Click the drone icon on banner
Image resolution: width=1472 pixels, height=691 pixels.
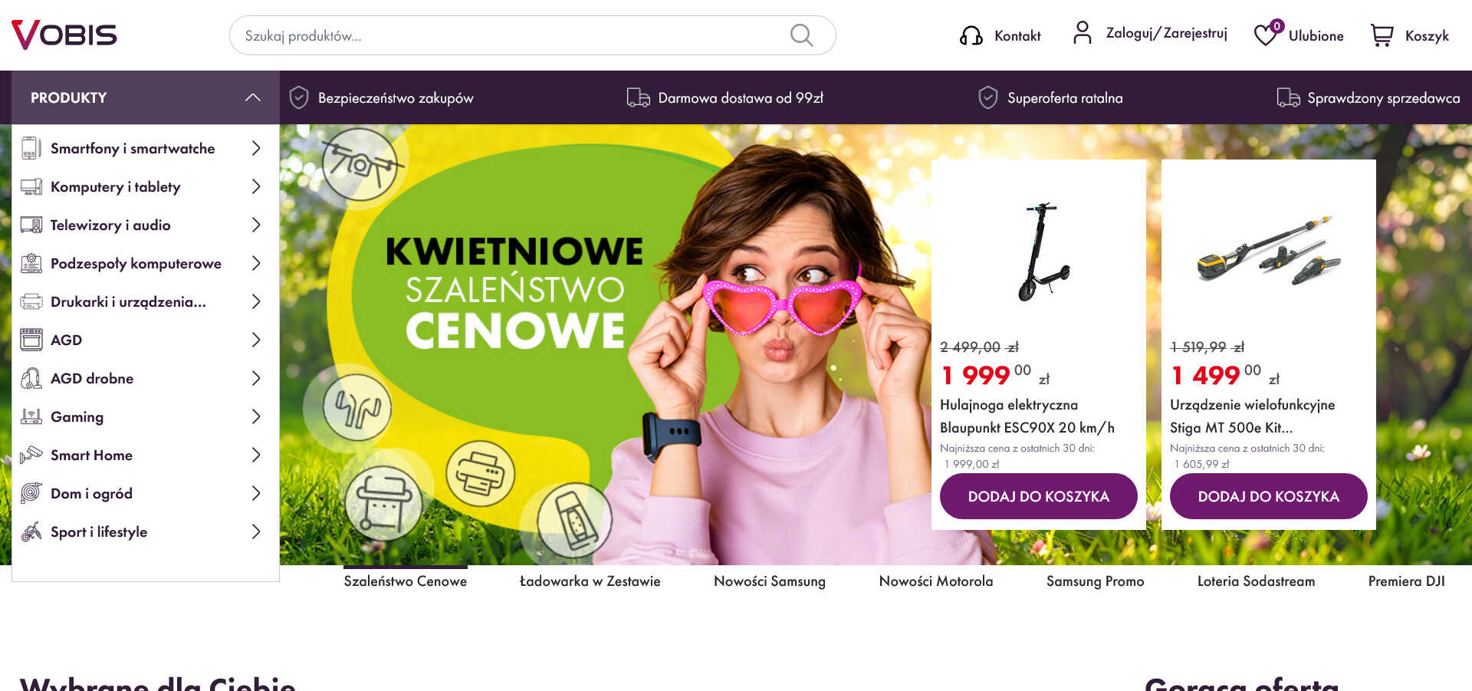(360, 164)
